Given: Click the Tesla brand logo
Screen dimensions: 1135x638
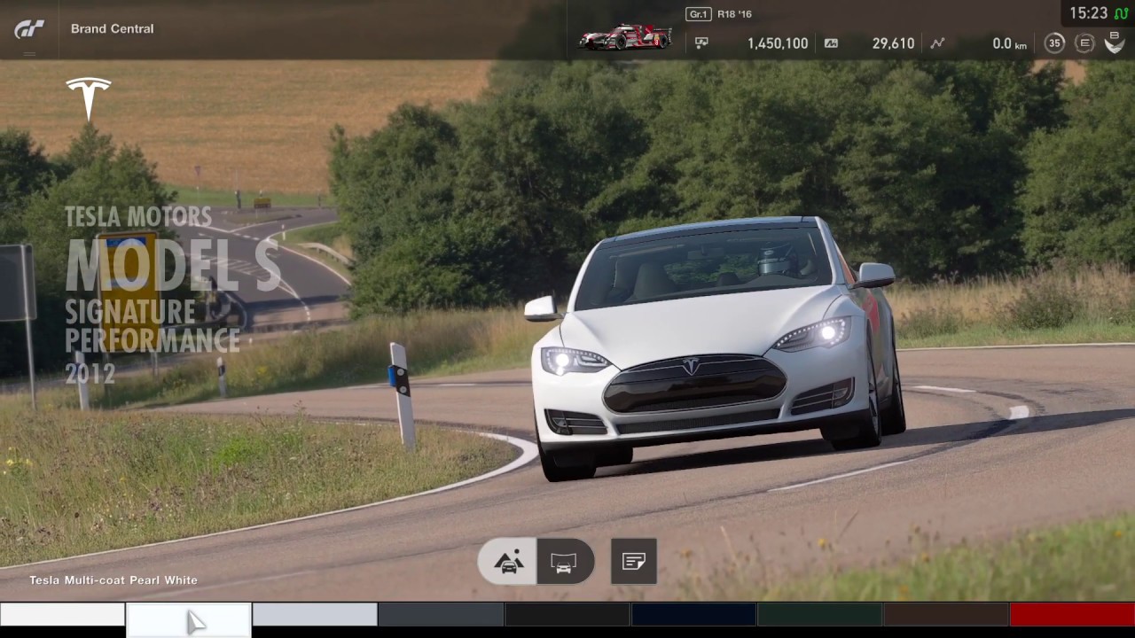Looking at the screenshot, I should pyautogui.click(x=89, y=98).
